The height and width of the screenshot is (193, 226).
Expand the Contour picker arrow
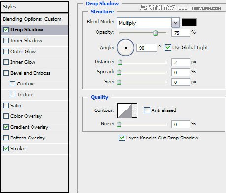(x=134, y=110)
